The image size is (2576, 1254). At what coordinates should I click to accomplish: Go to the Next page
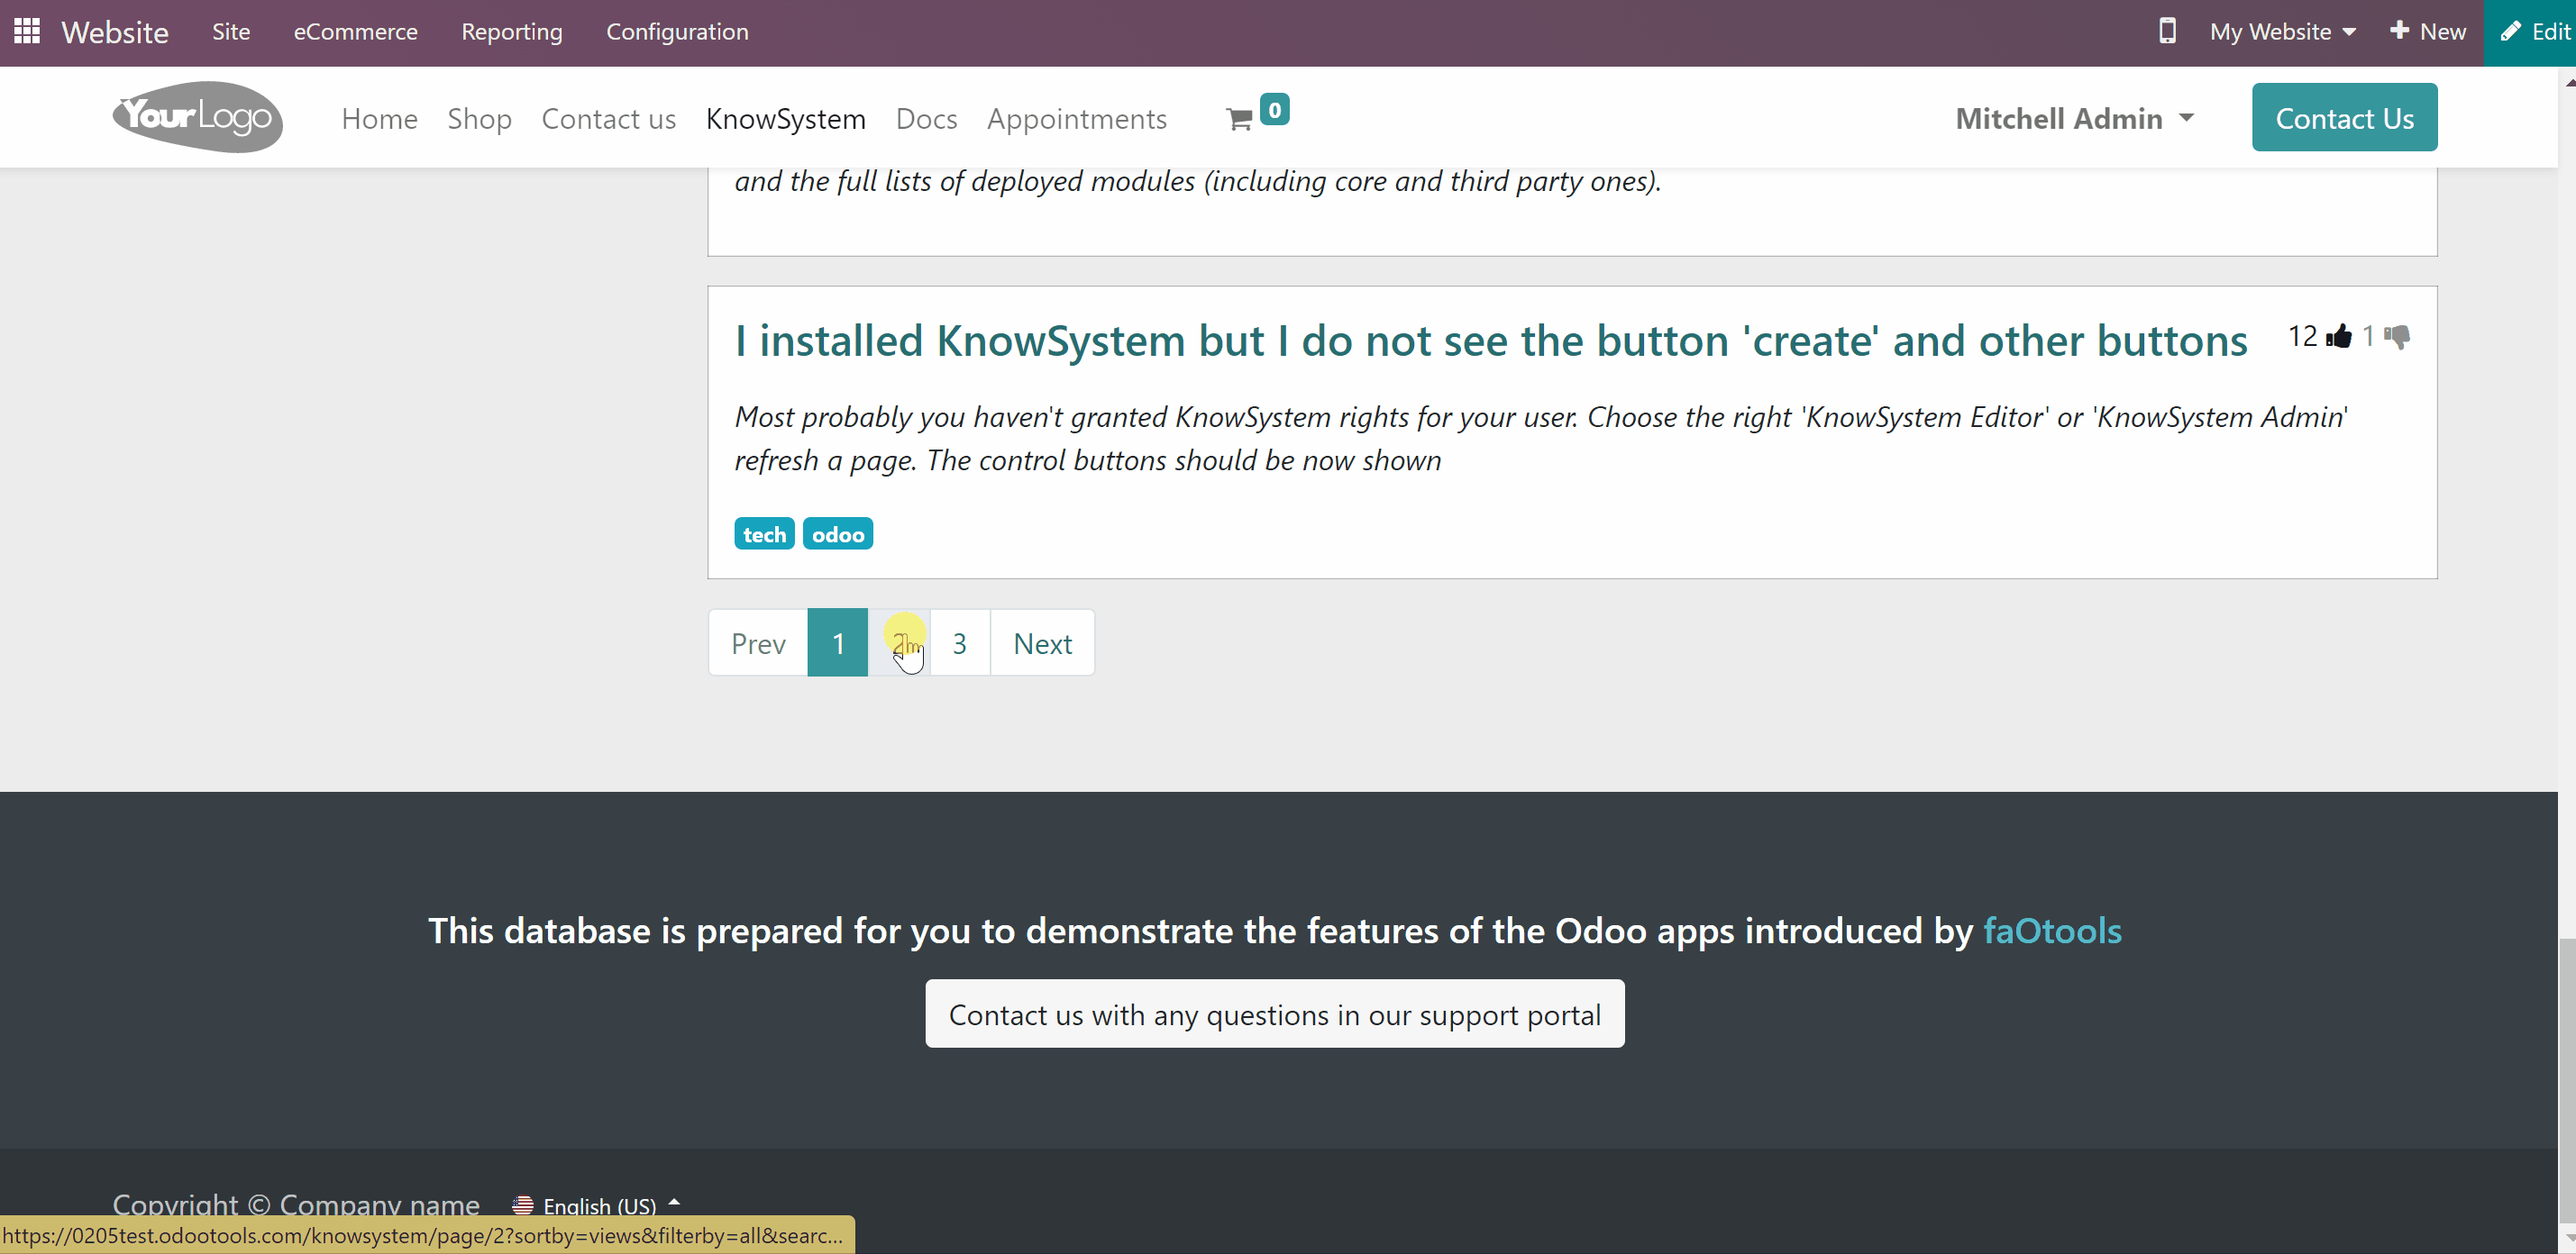tap(1043, 643)
